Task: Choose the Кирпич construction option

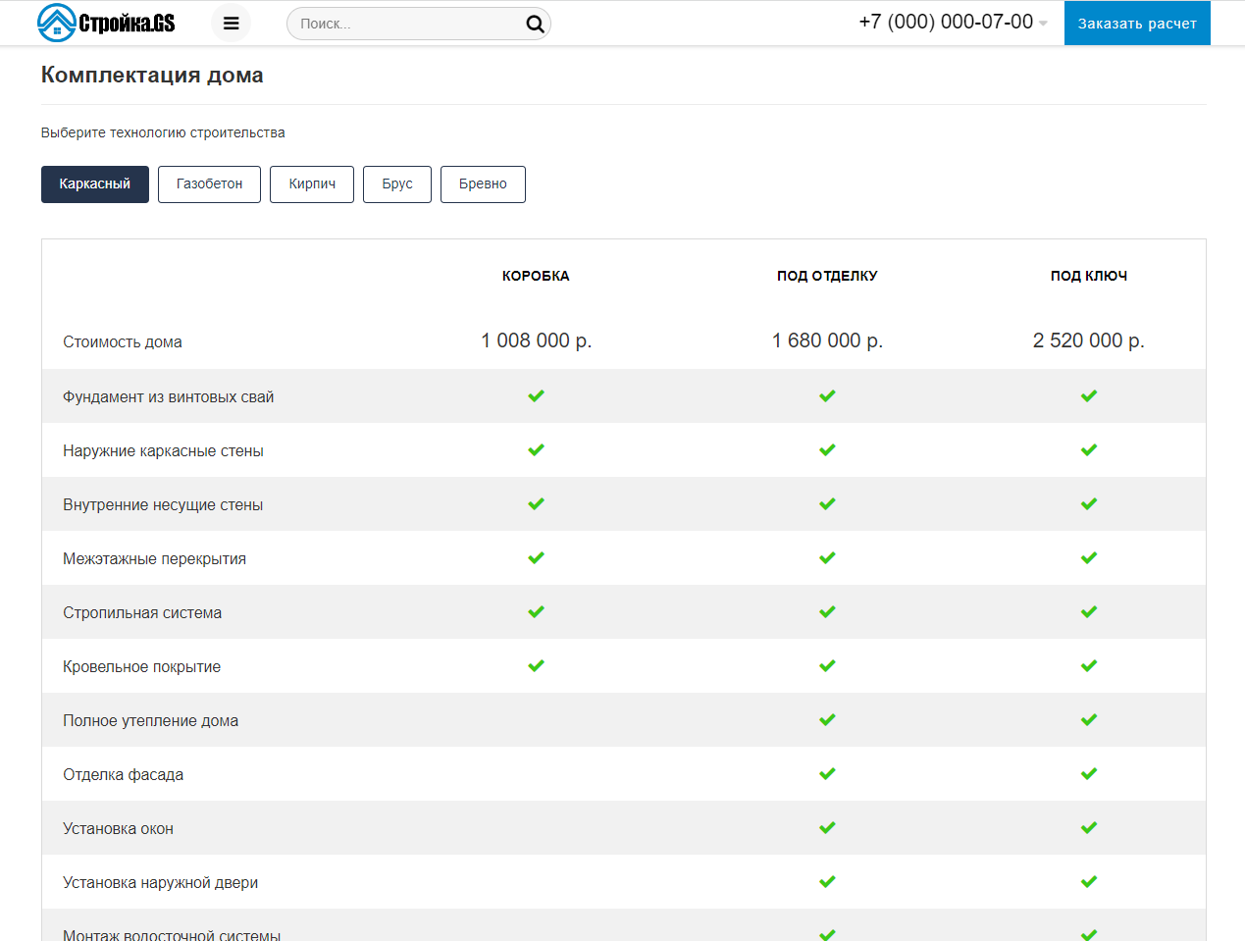Action: (x=312, y=184)
